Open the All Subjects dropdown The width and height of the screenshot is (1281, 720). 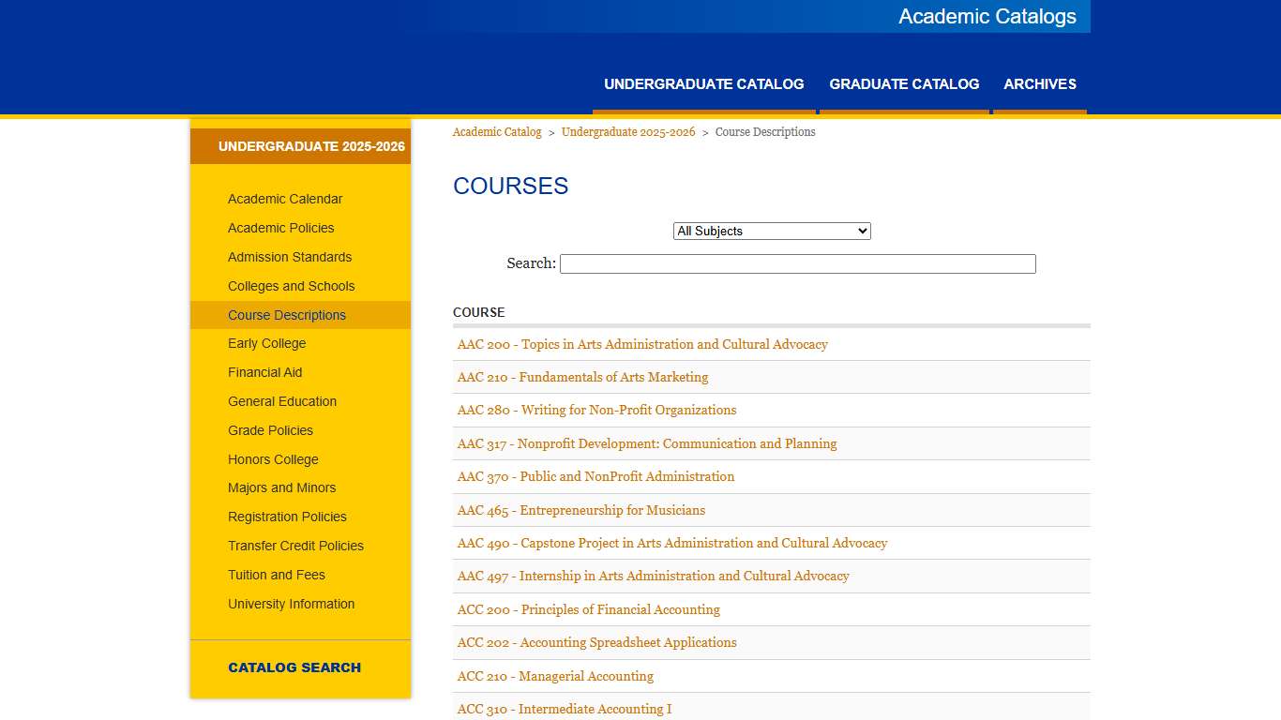(x=771, y=231)
